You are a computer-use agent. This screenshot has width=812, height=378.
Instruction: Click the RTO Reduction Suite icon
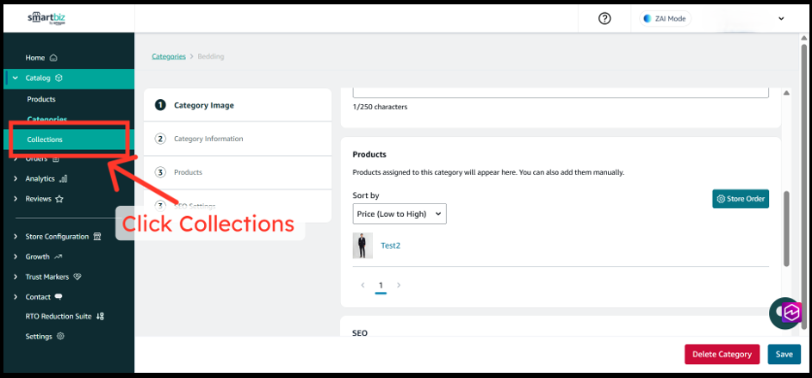101,317
